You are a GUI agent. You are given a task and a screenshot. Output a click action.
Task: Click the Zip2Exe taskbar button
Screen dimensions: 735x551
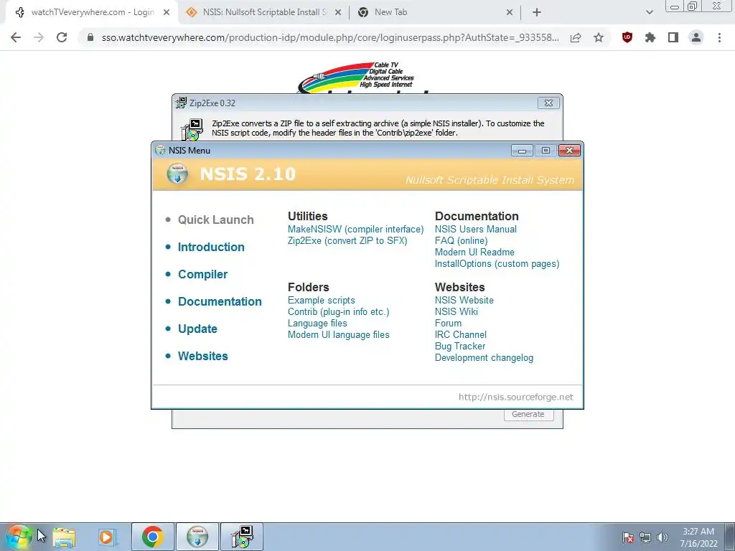(243, 537)
